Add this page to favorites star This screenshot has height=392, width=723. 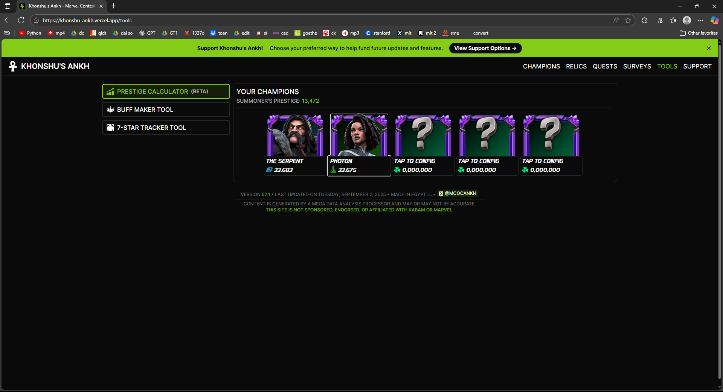pos(628,20)
